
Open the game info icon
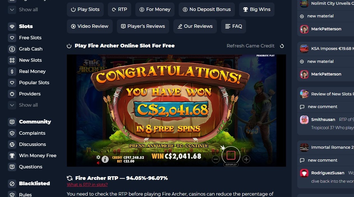pyautogui.click(x=105, y=159)
